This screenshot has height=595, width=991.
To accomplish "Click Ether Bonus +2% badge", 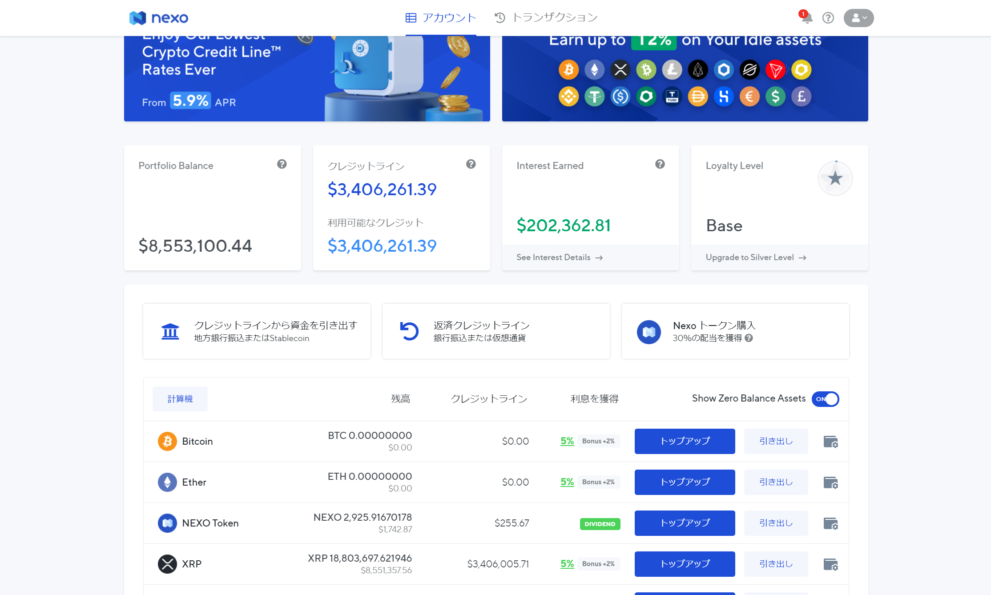I will click(x=598, y=482).
